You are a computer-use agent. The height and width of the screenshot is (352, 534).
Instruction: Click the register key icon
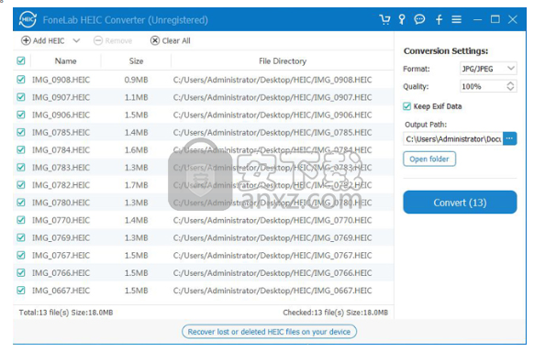coord(402,20)
